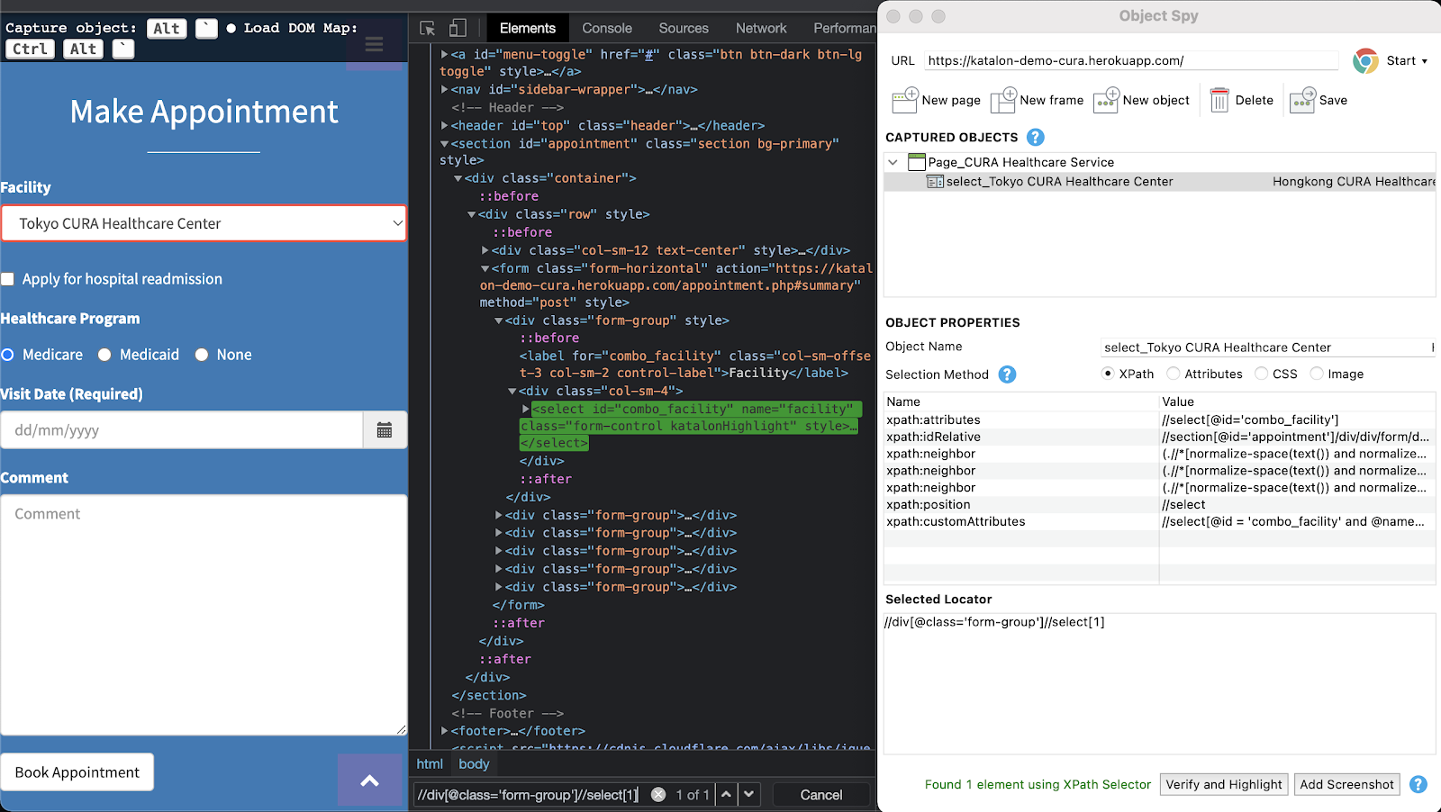Viewport: 1441px width, 812px height.
Task: Click help icon next to Add Screenshot
Action: click(1418, 784)
